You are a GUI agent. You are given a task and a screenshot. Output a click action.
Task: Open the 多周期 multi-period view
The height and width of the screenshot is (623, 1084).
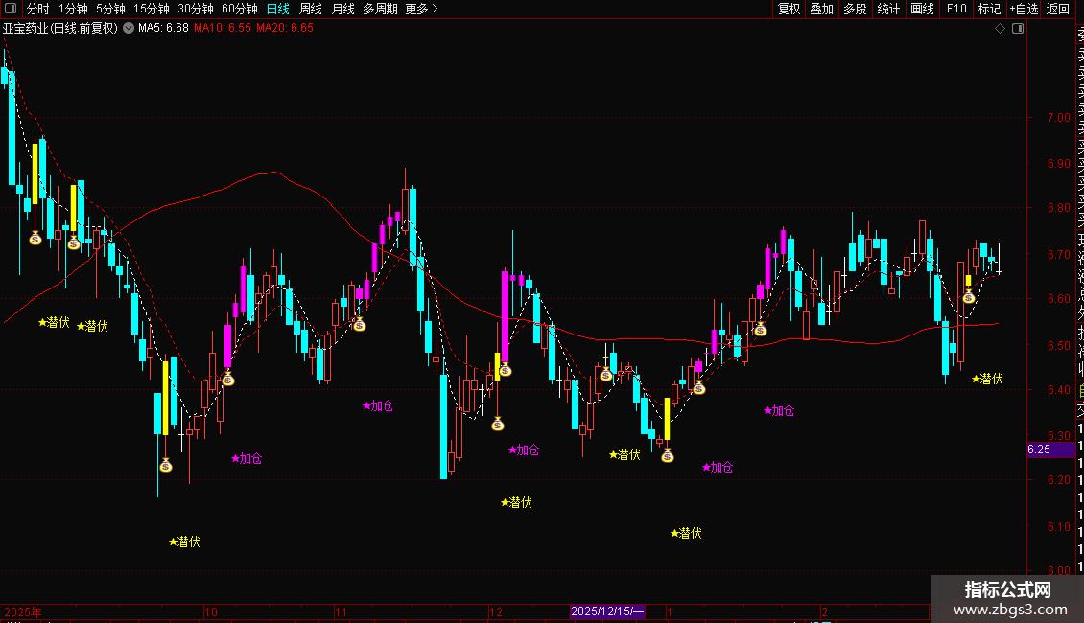tap(380, 9)
